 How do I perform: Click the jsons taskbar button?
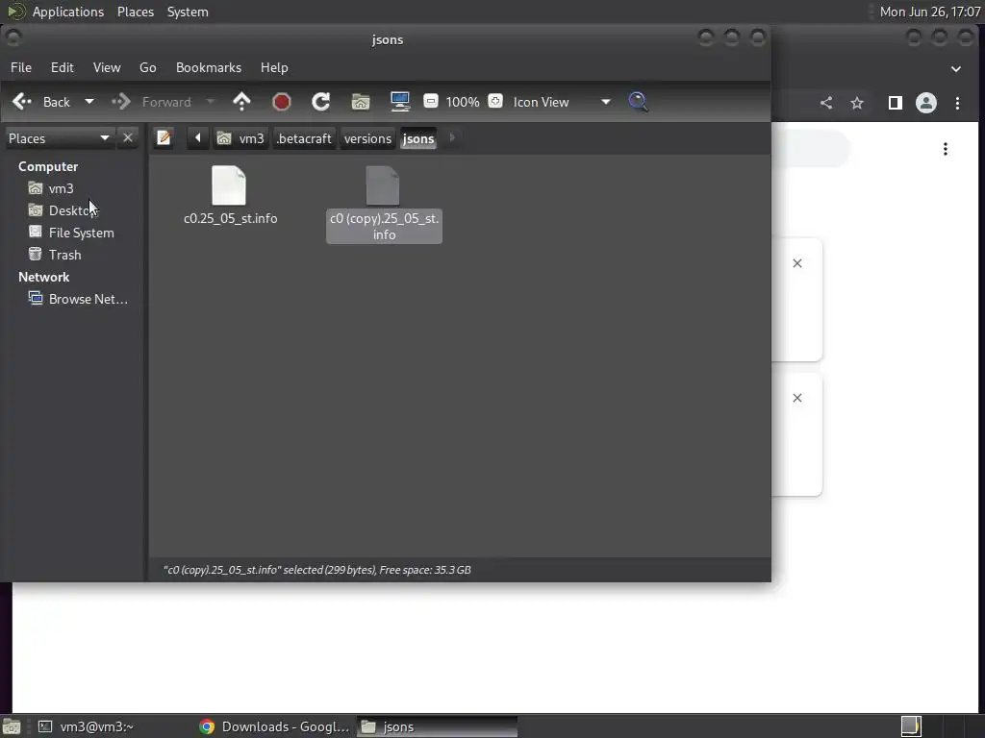point(438,726)
